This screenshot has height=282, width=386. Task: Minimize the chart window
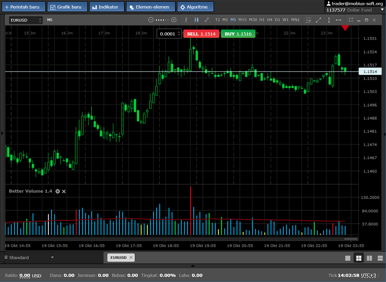[x=359, y=20]
